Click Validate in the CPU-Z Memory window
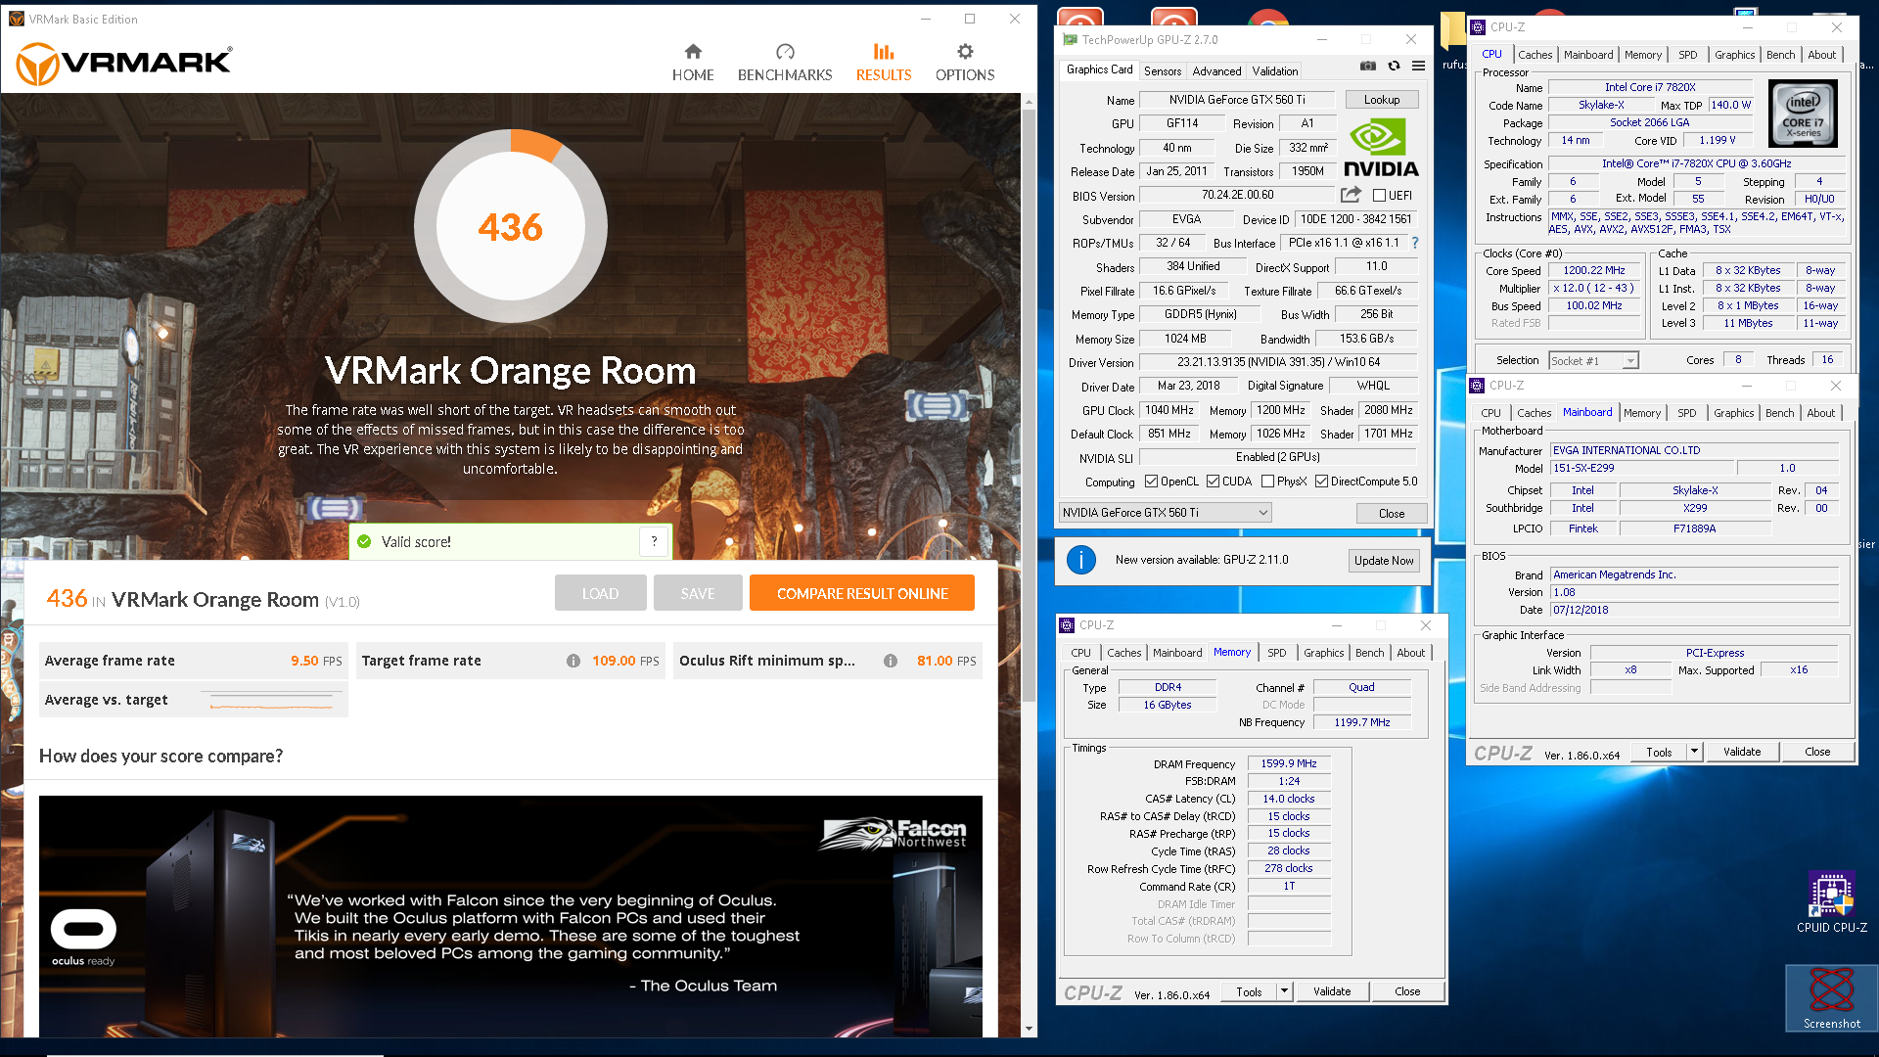1879x1057 pixels. pos(1332,991)
